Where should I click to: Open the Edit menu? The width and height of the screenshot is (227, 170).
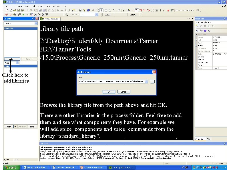tap(13, 6)
